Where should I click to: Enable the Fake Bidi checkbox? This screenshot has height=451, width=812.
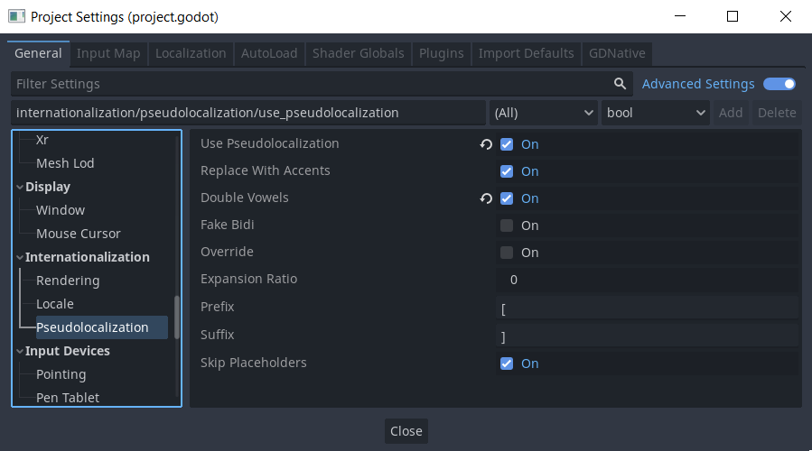(x=507, y=225)
